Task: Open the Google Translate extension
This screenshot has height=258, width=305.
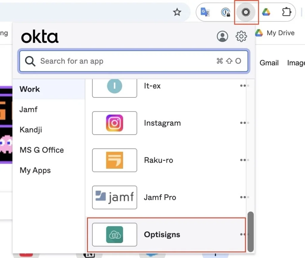Action: [205, 12]
